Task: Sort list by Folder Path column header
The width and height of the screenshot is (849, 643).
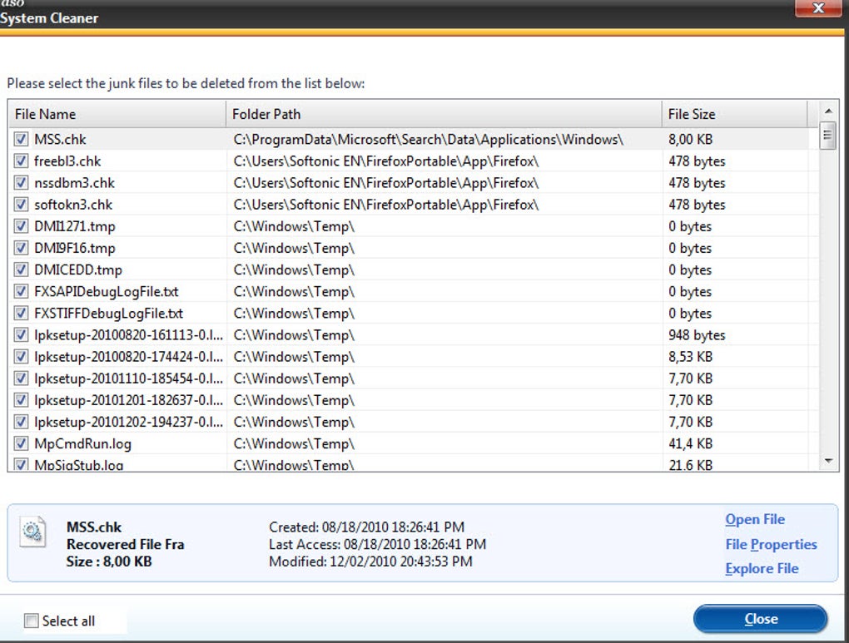Action: pyautogui.click(x=444, y=114)
